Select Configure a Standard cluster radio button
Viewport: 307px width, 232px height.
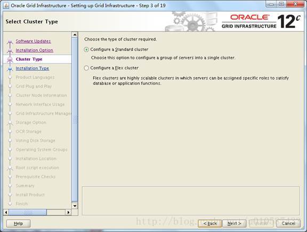click(x=86, y=50)
